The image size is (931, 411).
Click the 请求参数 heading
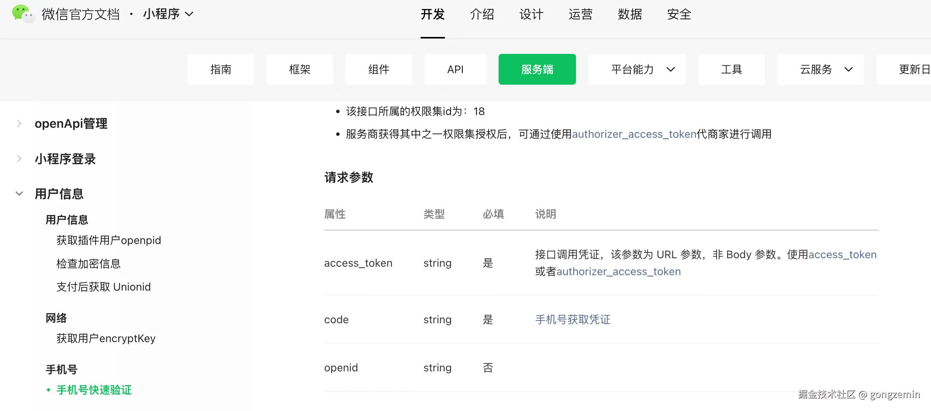point(349,177)
